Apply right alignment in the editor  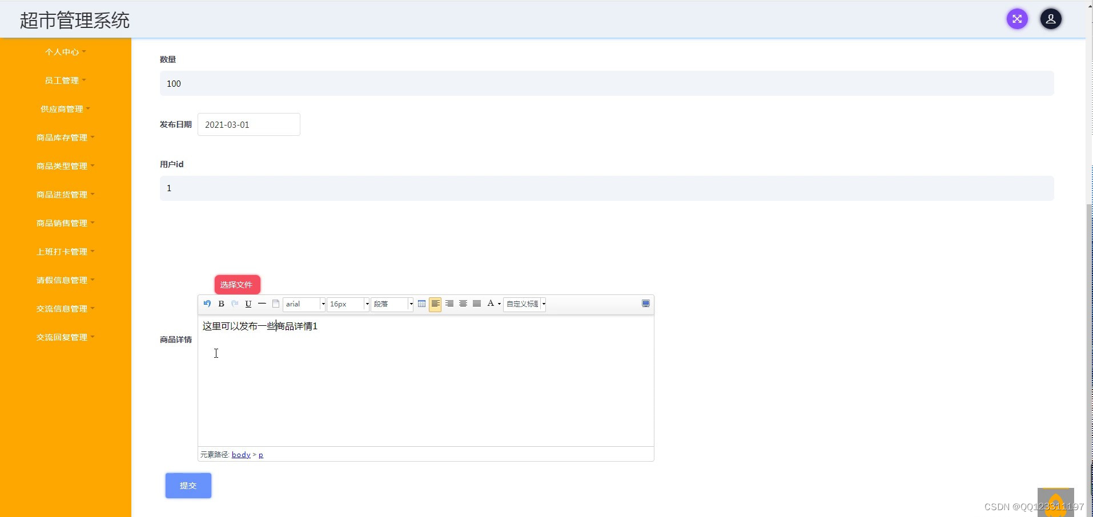[x=449, y=304]
